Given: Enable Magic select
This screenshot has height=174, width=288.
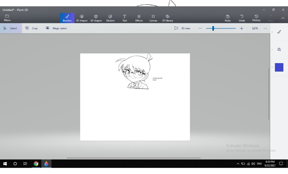Looking at the screenshot, I should pos(56,28).
